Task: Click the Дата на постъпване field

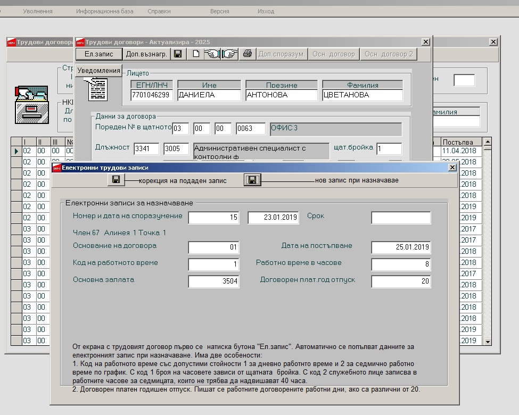Action: 401,247
